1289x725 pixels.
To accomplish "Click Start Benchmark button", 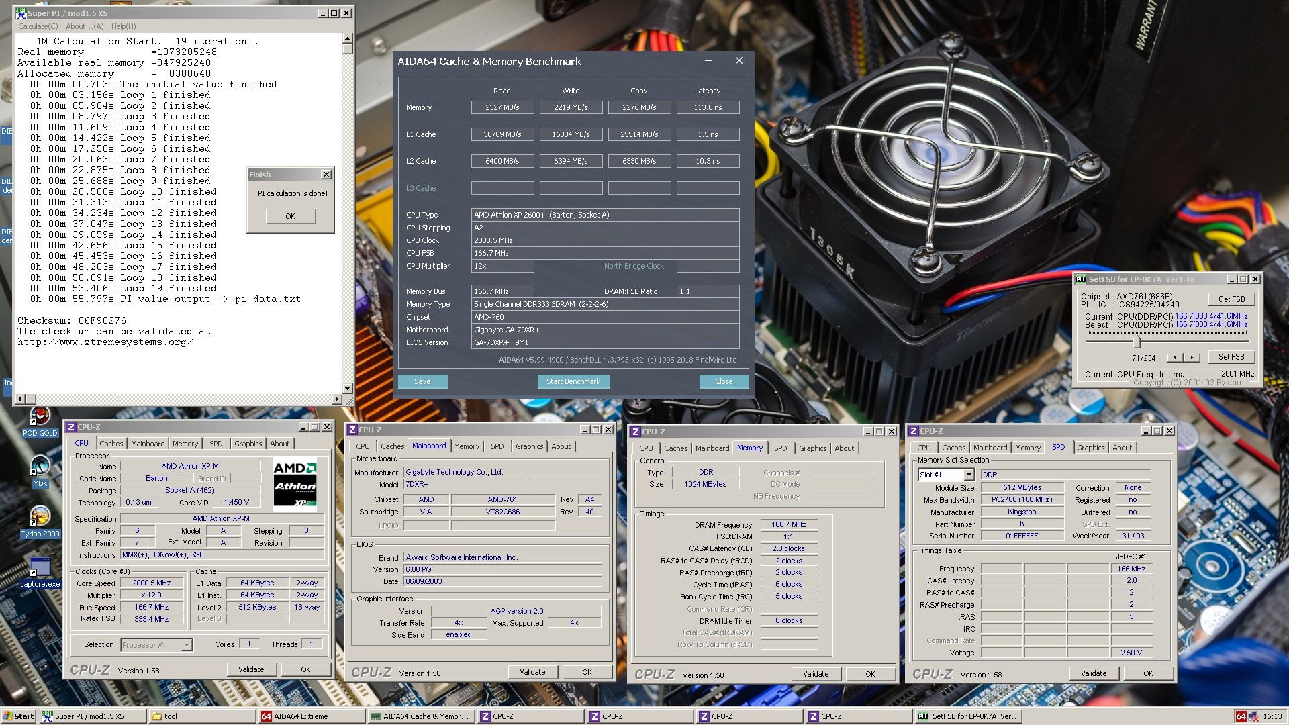I will (x=573, y=381).
